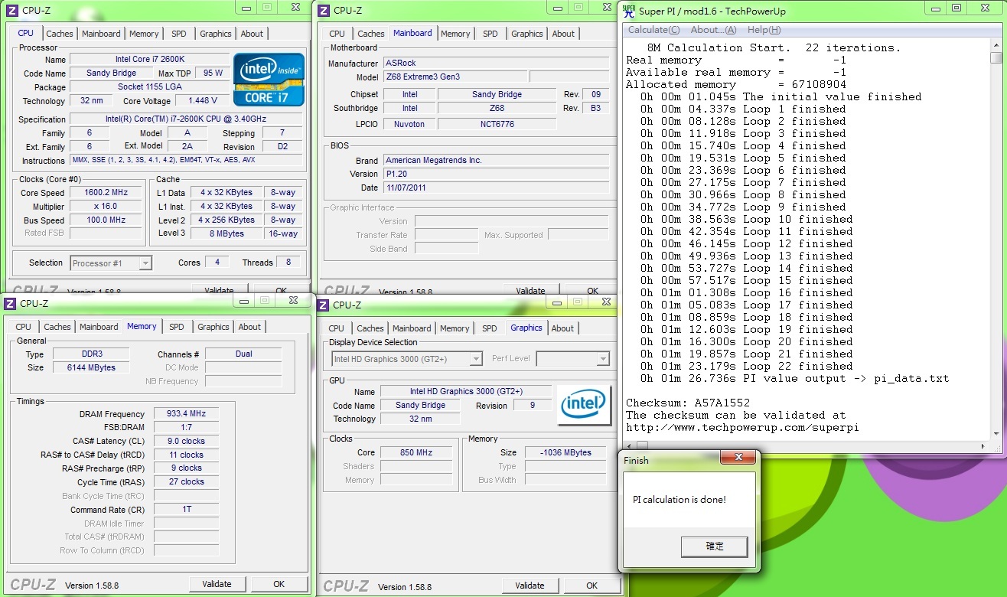Open About menu in Super PI
The width and height of the screenshot is (1007, 597).
click(x=713, y=30)
